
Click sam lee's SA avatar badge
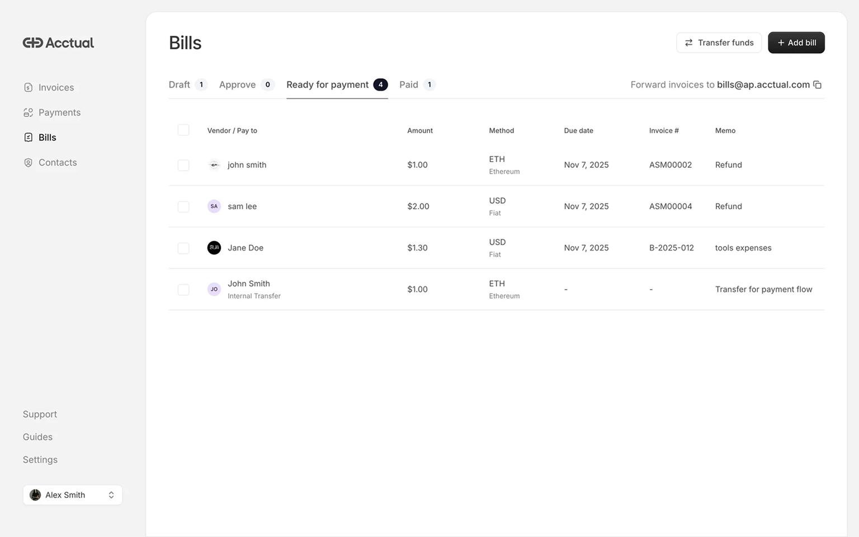[214, 206]
